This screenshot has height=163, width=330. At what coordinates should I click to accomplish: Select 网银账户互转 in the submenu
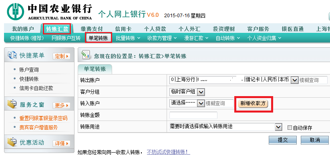point(66,38)
